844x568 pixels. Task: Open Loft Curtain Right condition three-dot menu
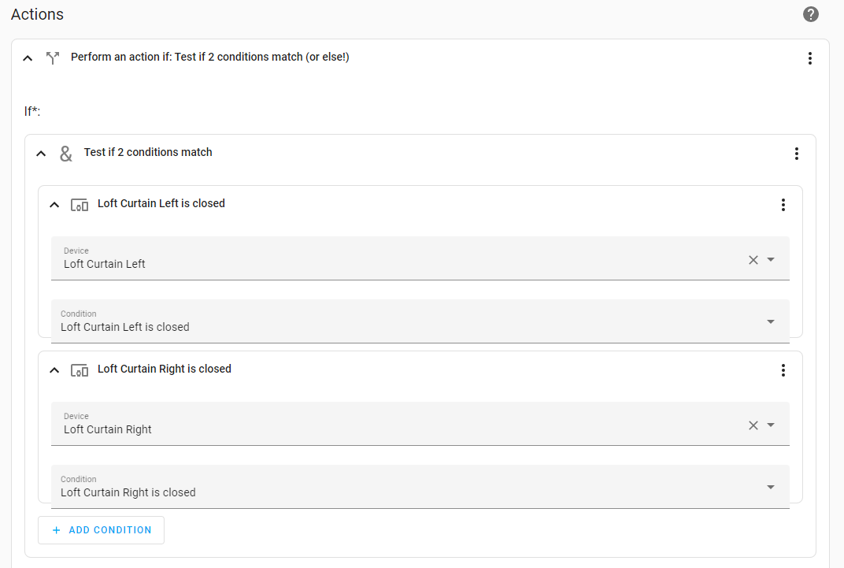[x=783, y=370]
